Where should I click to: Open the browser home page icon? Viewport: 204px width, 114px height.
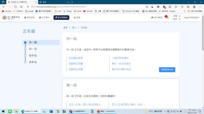point(21,7)
